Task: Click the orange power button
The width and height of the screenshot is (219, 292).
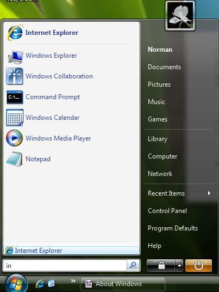Action: [198, 265]
